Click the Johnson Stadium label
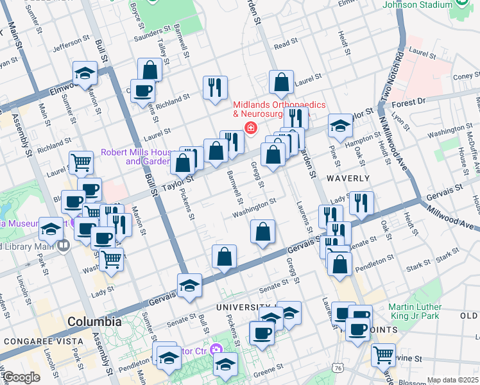Image resolution: width=480 pixels, height=385 pixels. tap(417, 5)
